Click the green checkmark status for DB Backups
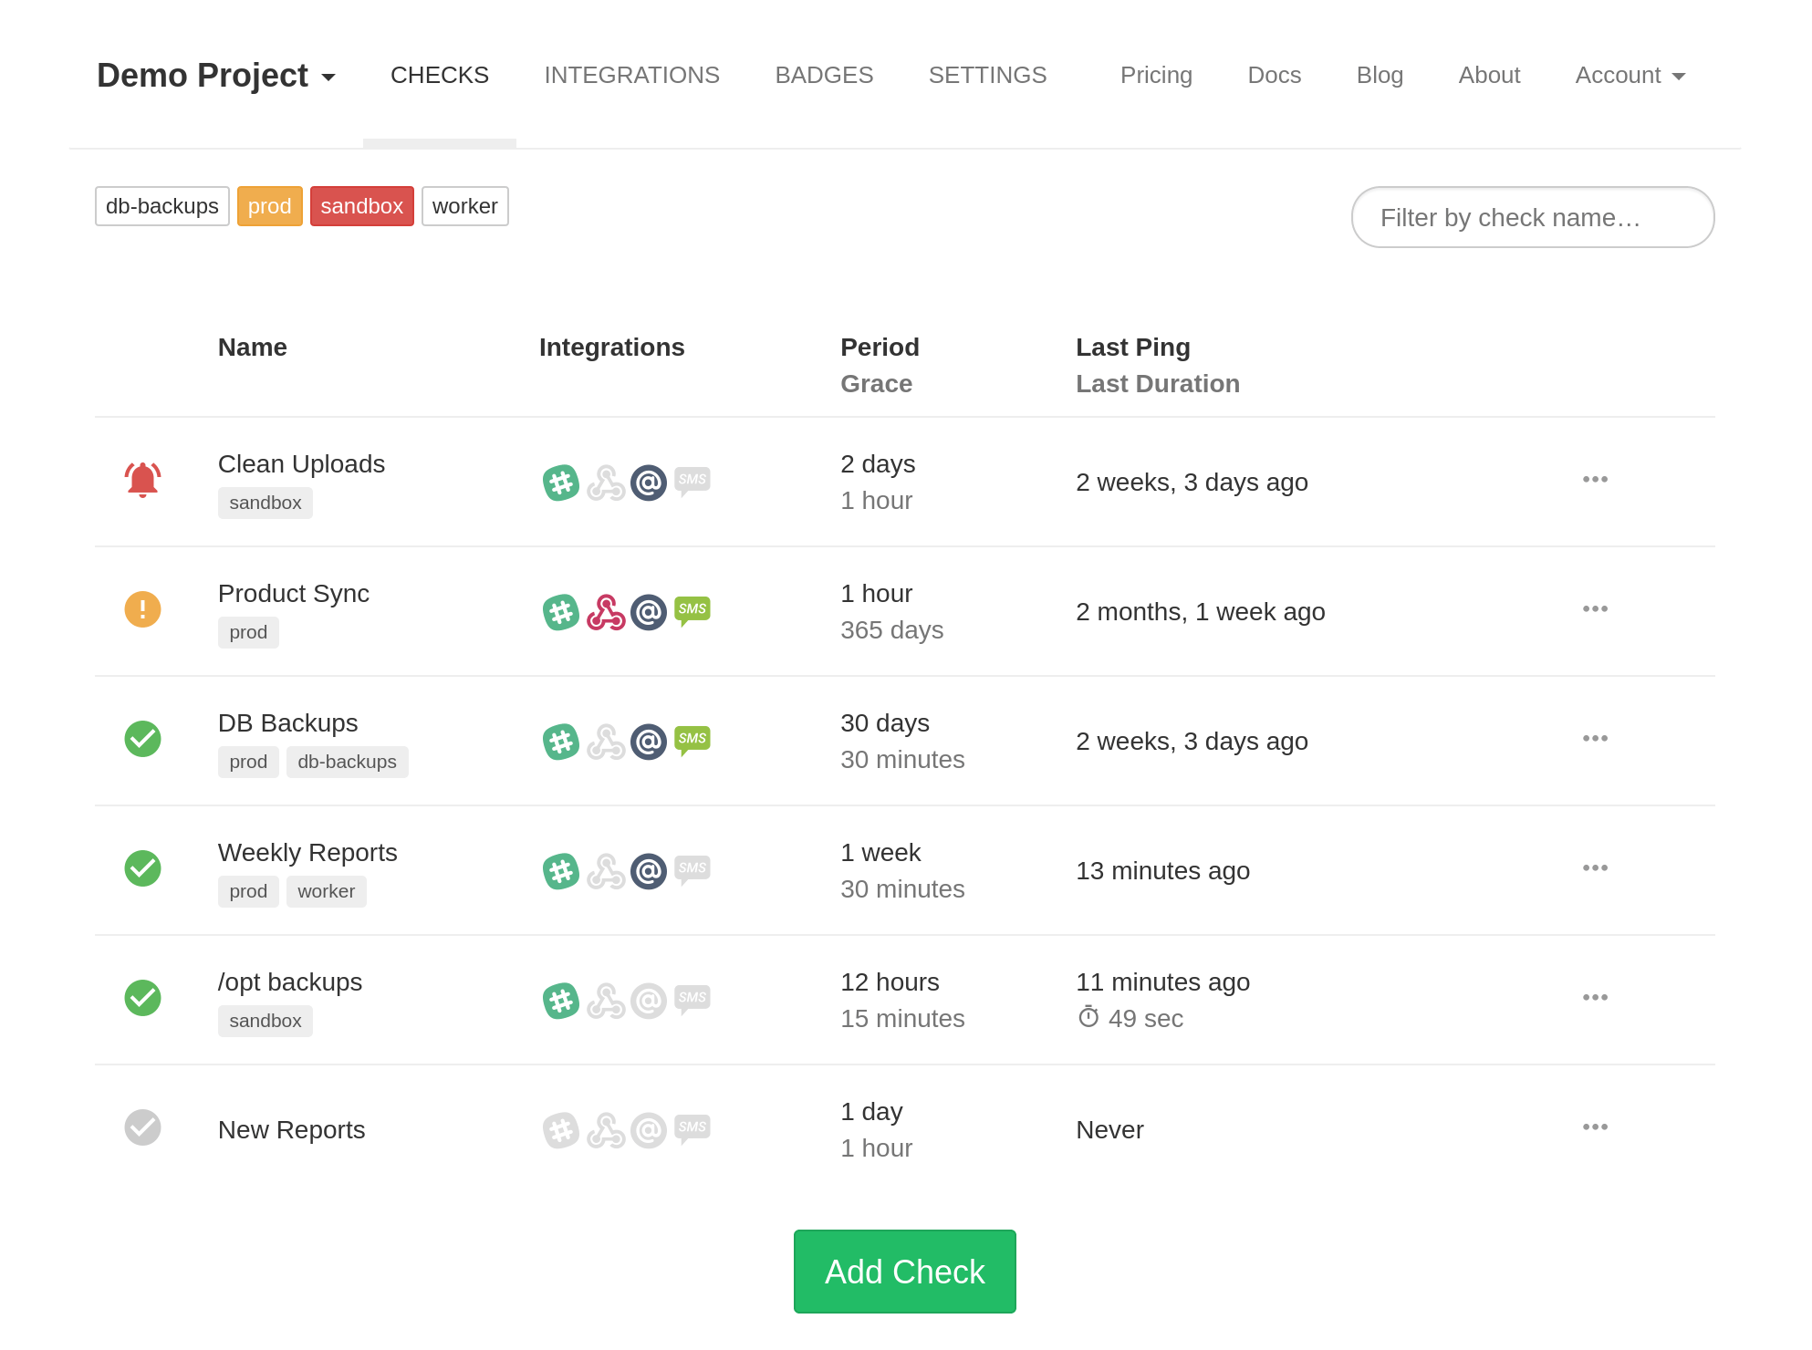This screenshot has height=1350, width=1812. pos(141,741)
